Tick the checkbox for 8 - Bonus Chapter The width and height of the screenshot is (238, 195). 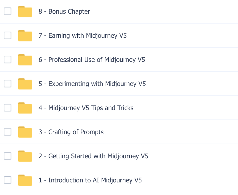pos(8,11)
